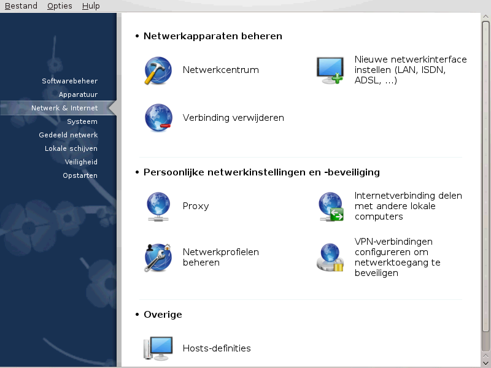Image resolution: width=491 pixels, height=368 pixels.
Task: Click Internetverbinding delen icon
Action: coord(330,206)
